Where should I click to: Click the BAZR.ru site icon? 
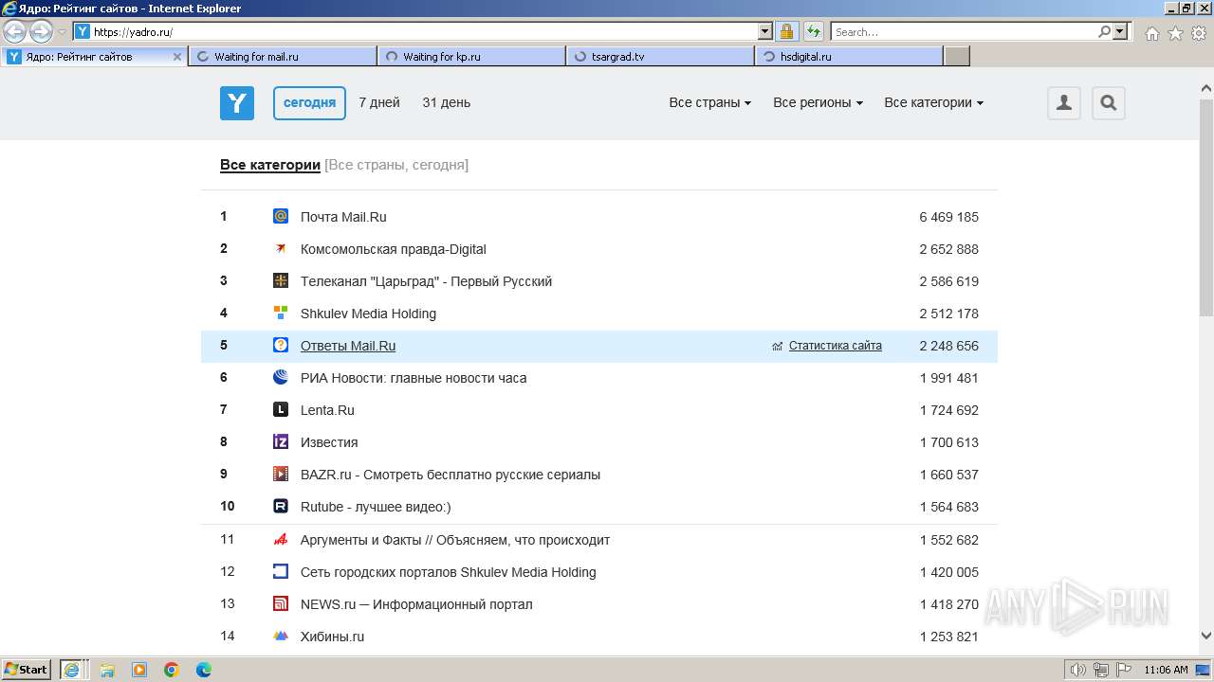coord(281,474)
